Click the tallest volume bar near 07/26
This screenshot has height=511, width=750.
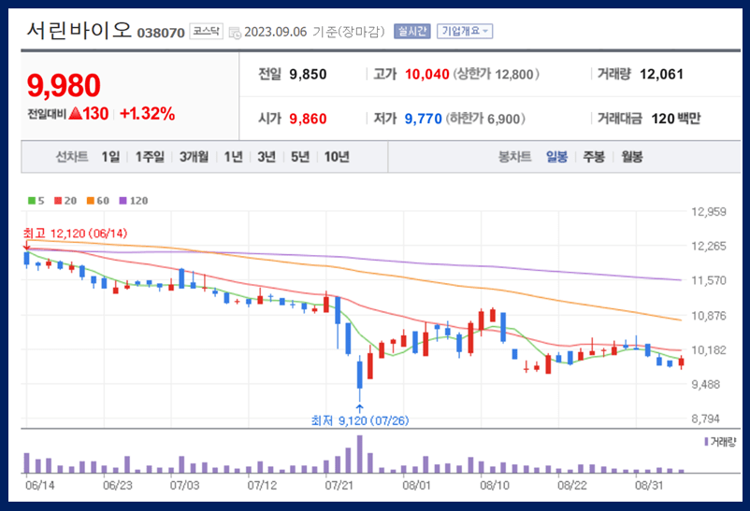[360, 454]
